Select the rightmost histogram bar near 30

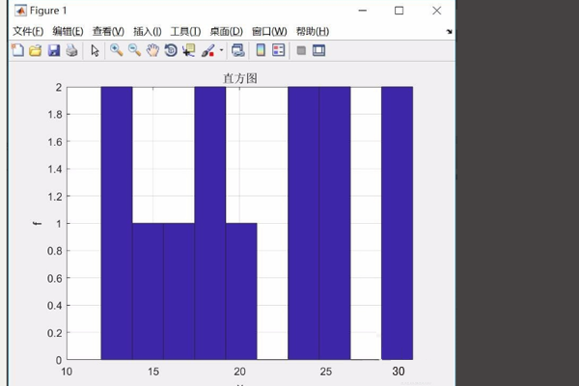click(x=397, y=223)
